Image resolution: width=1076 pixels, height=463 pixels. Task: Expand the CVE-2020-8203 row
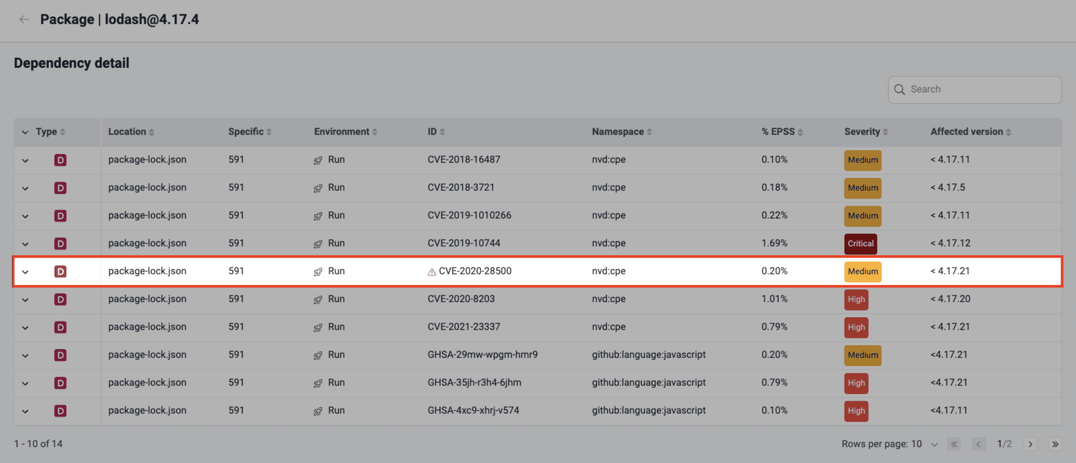point(25,300)
